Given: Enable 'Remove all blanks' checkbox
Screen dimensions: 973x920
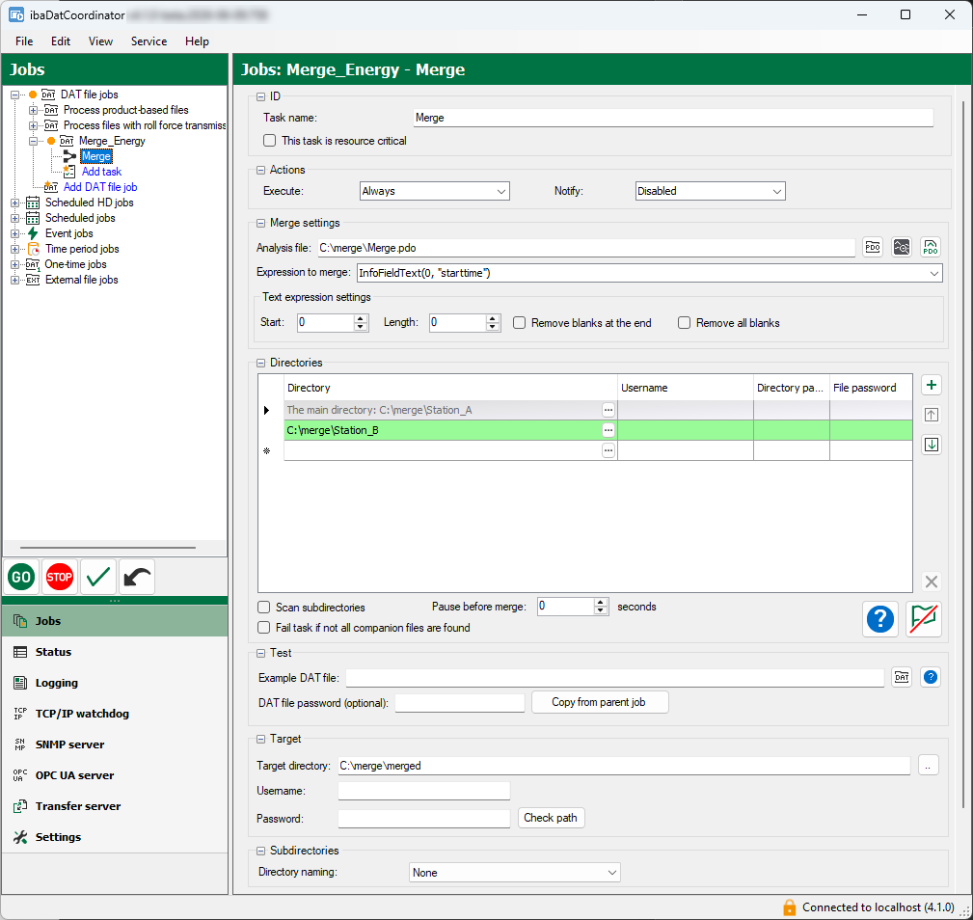Looking at the screenshot, I should [x=684, y=323].
